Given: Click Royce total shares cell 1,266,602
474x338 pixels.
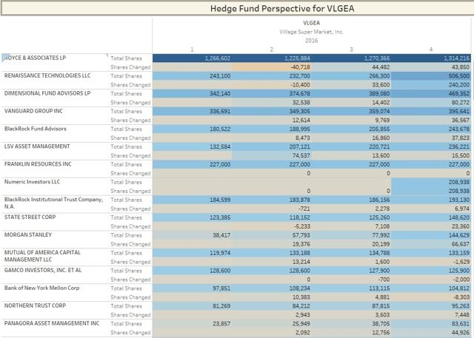Looking at the screenshot, I should [x=192, y=58].
